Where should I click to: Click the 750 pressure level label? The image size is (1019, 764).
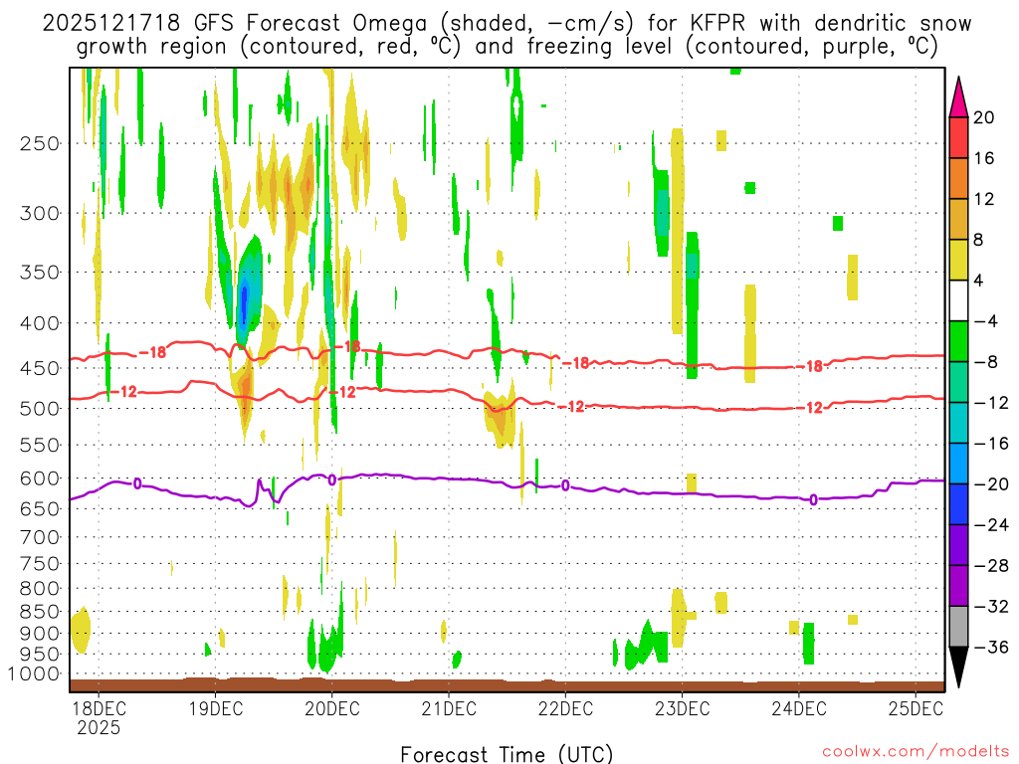[40, 564]
